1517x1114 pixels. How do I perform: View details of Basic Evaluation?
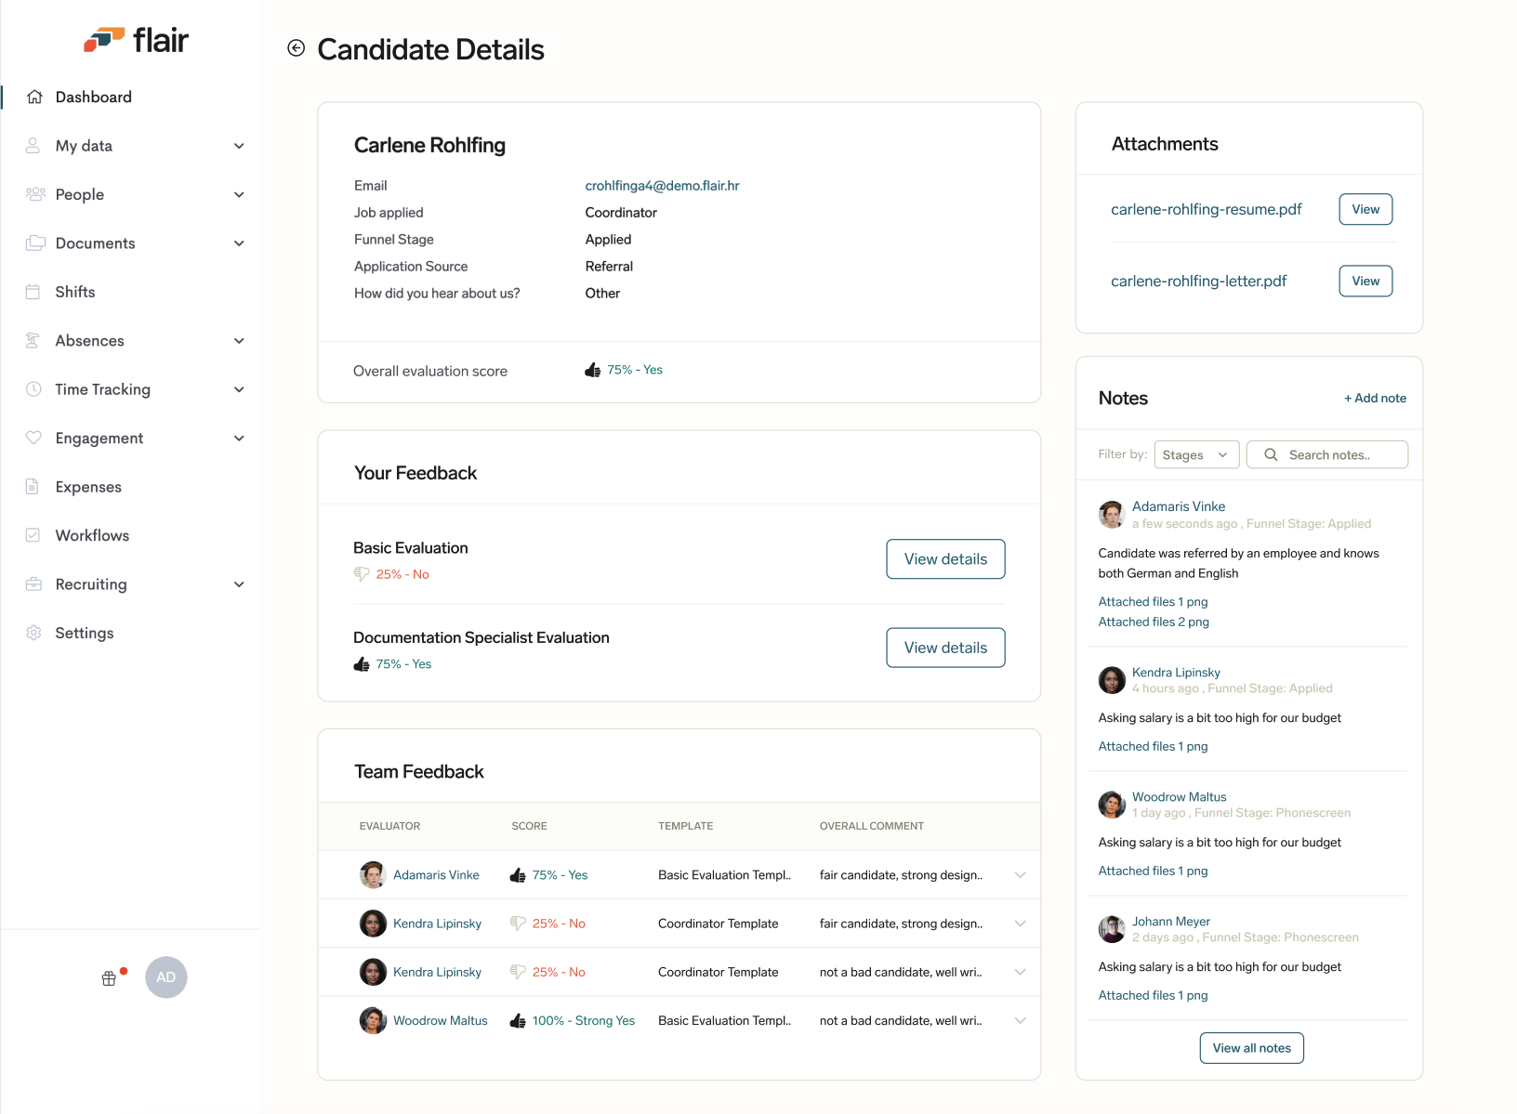coord(944,559)
